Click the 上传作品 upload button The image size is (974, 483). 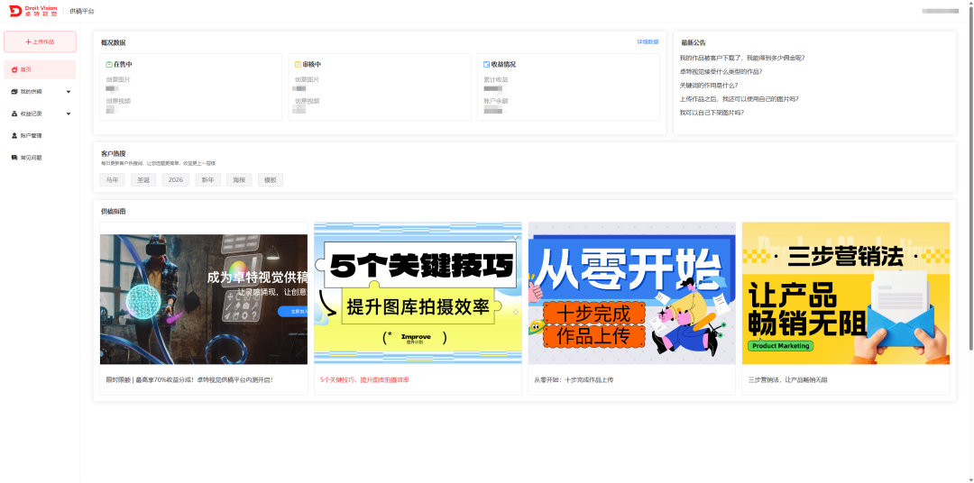[x=40, y=41]
